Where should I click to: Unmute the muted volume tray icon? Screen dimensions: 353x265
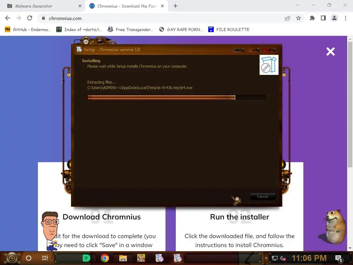pyautogui.click(x=283, y=258)
